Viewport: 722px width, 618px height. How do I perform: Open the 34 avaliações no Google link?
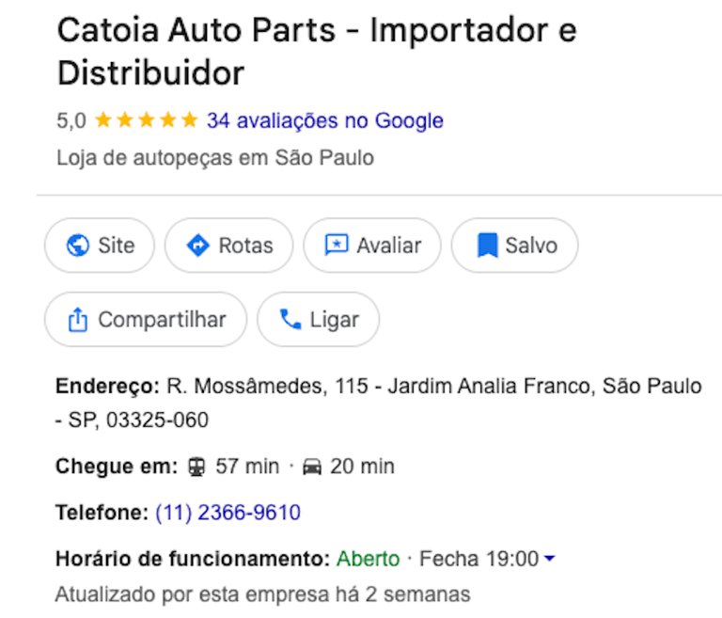pos(325,120)
